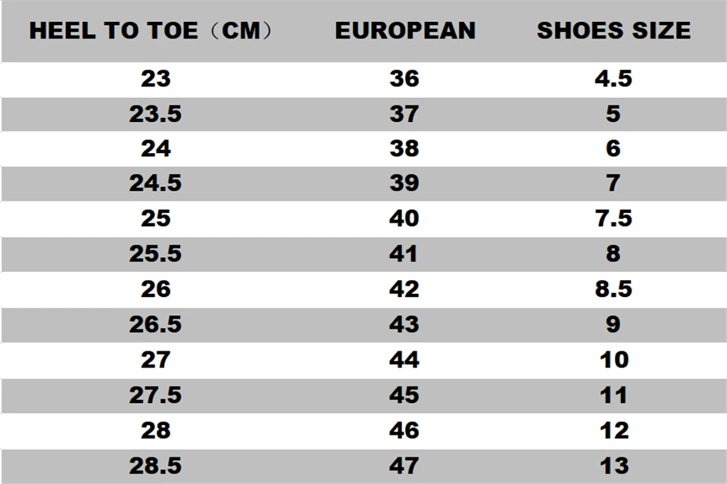Click the 26.5 cm cell
The height and width of the screenshot is (484, 727).
click(x=155, y=324)
